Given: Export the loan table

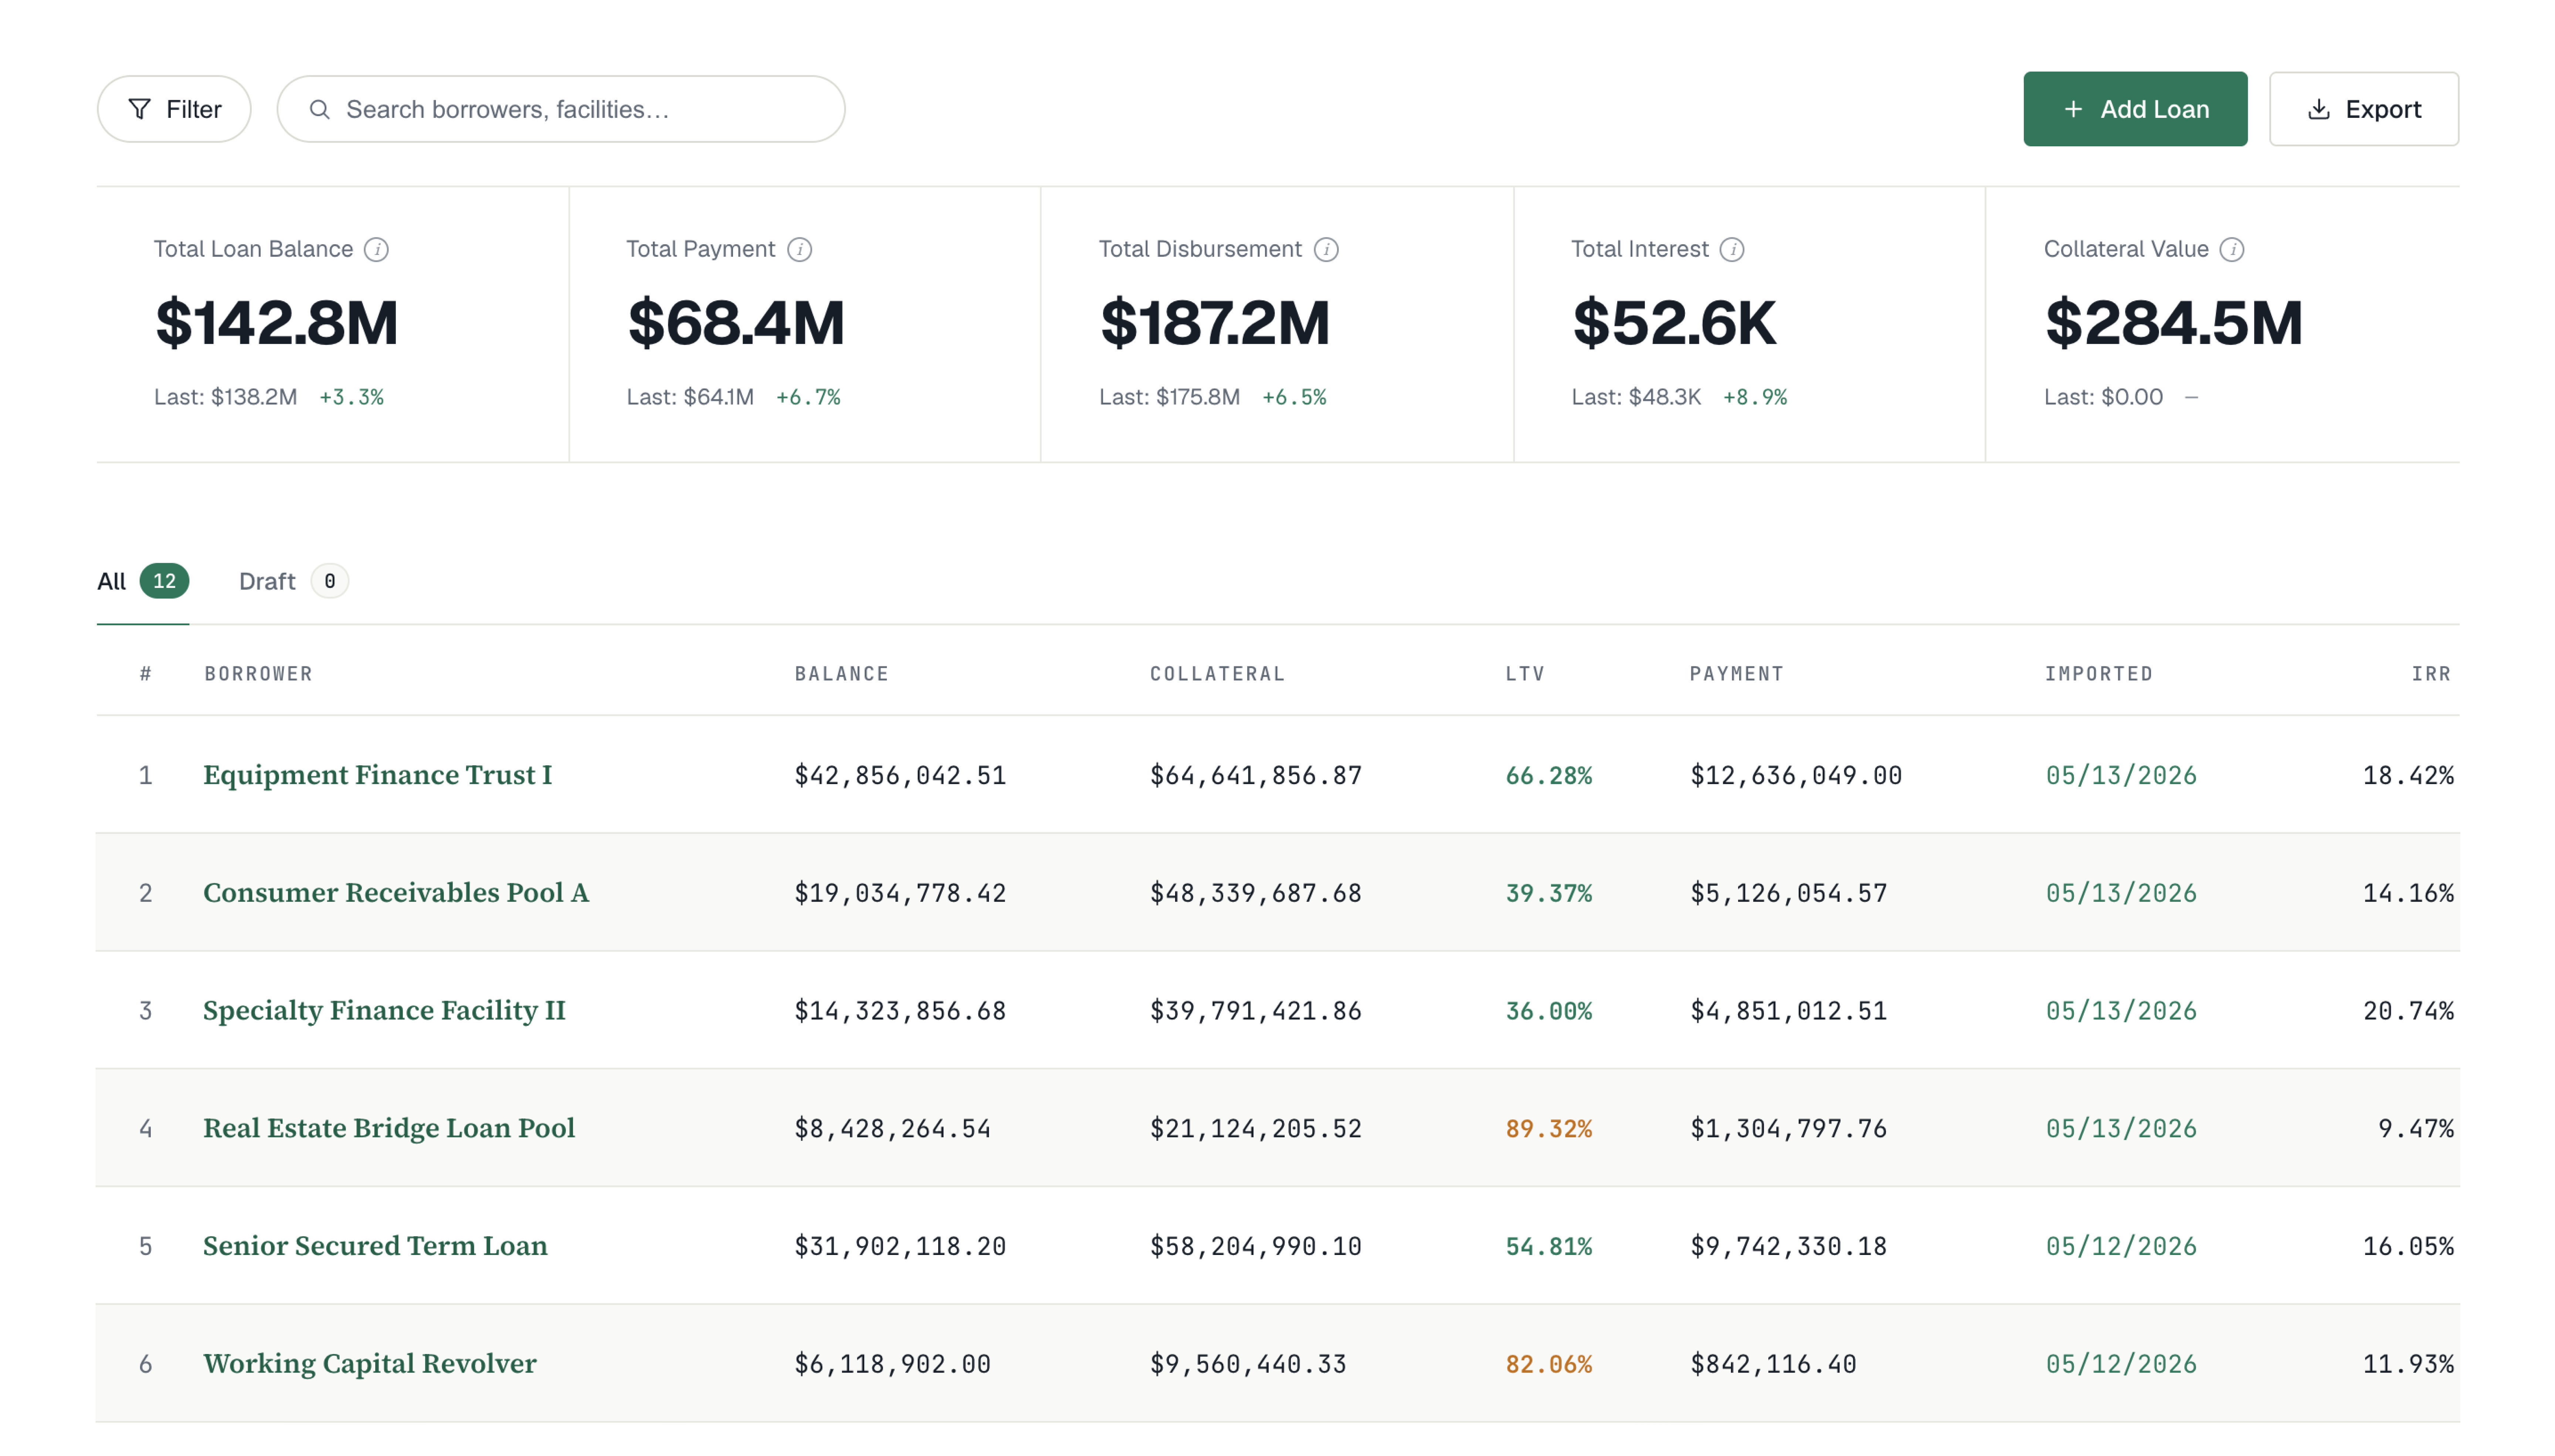Looking at the screenshot, I should (x=2363, y=109).
